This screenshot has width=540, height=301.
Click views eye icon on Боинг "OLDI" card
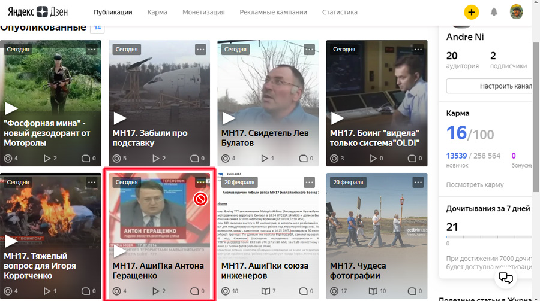334,159
